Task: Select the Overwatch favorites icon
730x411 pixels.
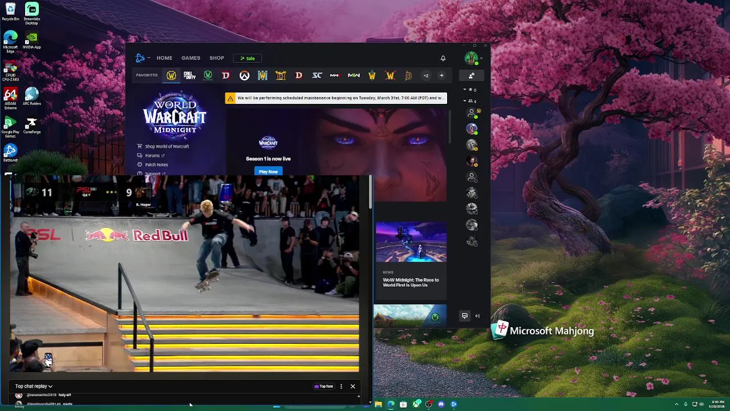Action: click(244, 75)
